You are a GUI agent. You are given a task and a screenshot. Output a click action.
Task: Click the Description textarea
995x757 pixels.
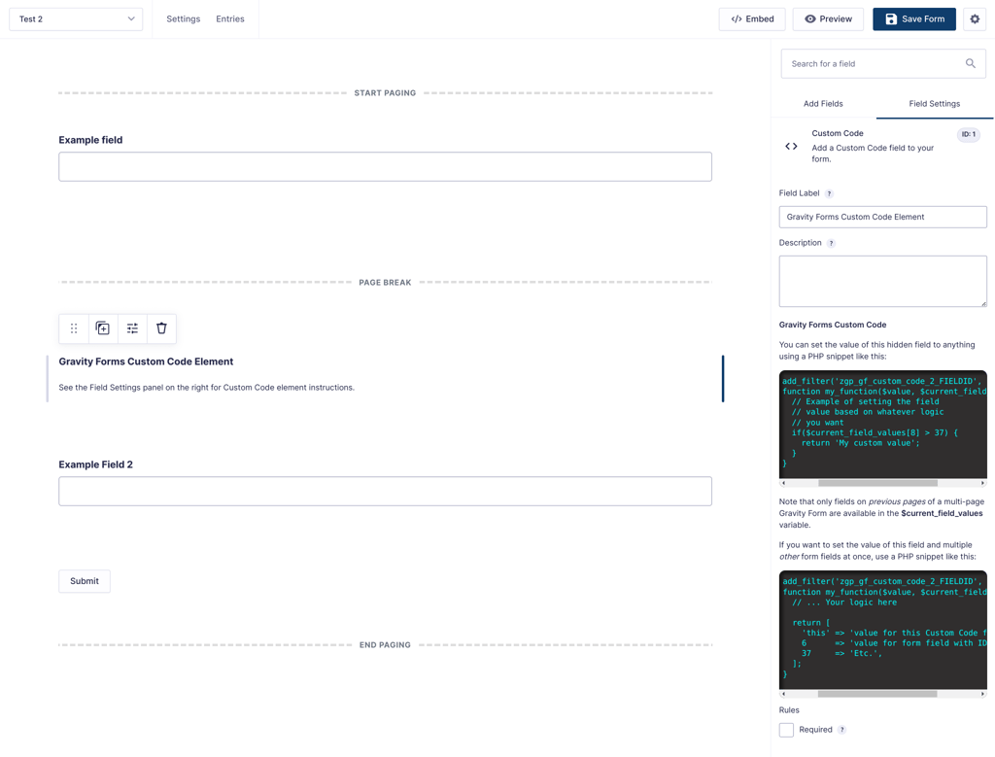[882, 281]
